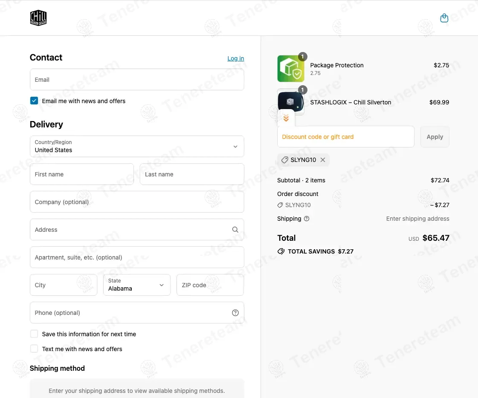Click the Order discount -$7.27 value
Image resolution: width=478 pixels, height=398 pixels.
coord(440,205)
